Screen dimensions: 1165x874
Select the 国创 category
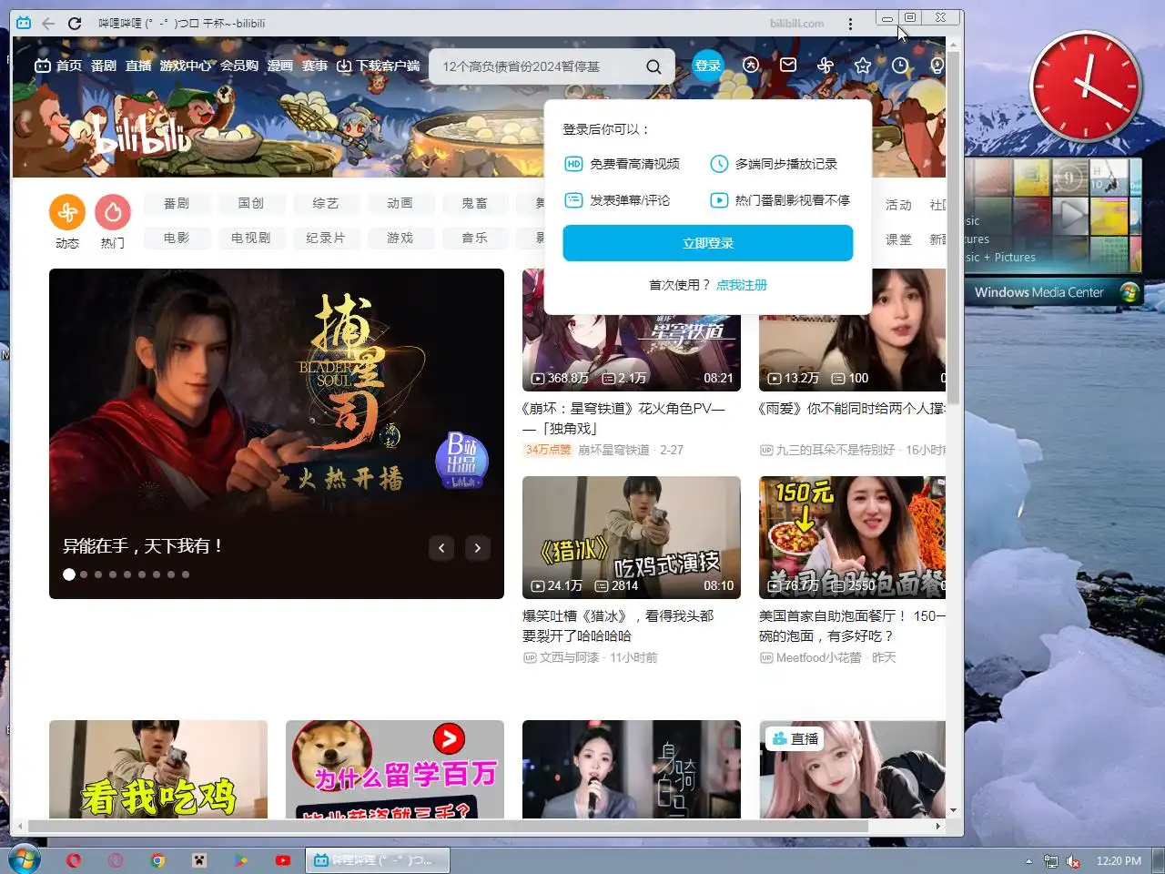tap(251, 203)
